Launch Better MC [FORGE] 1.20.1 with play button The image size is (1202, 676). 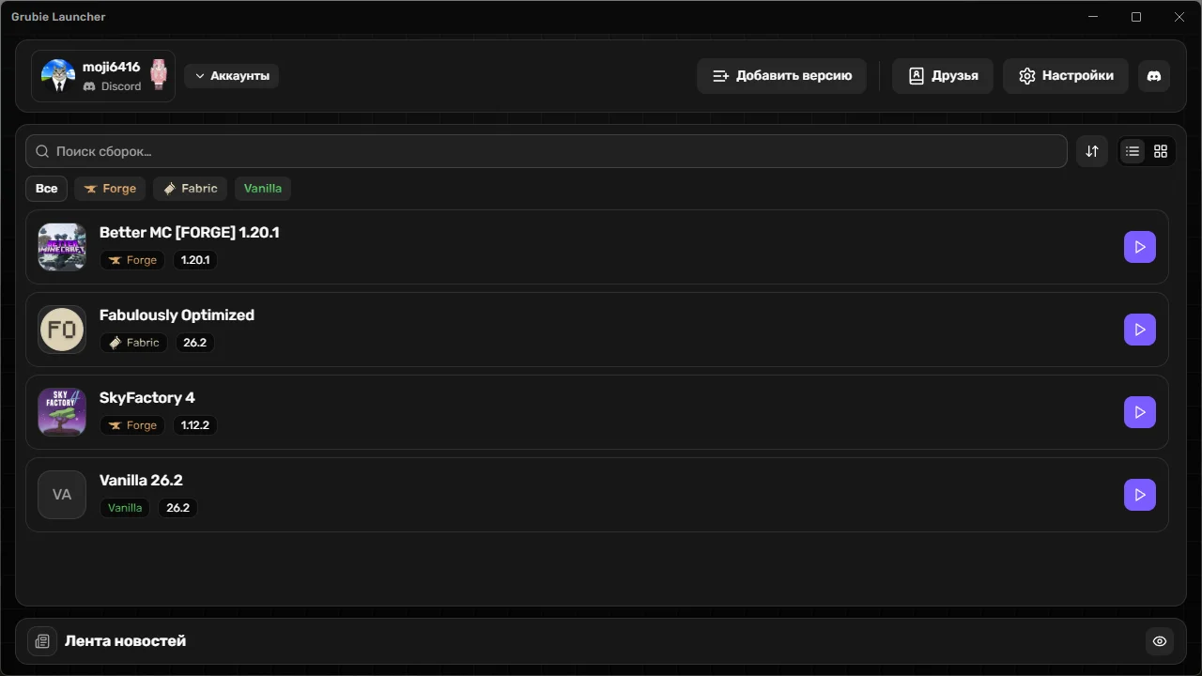point(1139,247)
